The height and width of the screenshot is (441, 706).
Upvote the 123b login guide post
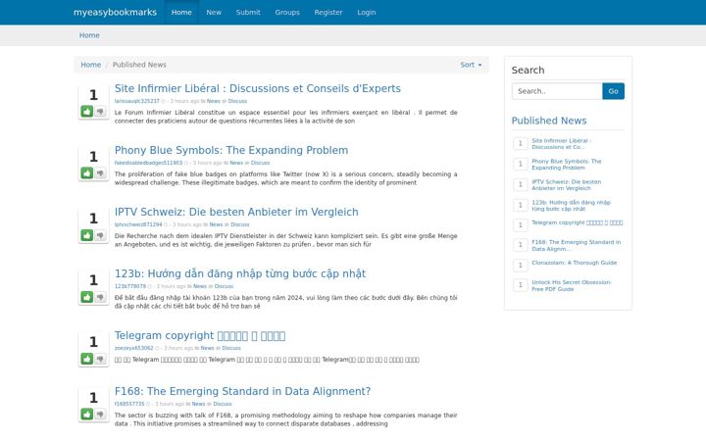pyautogui.click(x=87, y=297)
